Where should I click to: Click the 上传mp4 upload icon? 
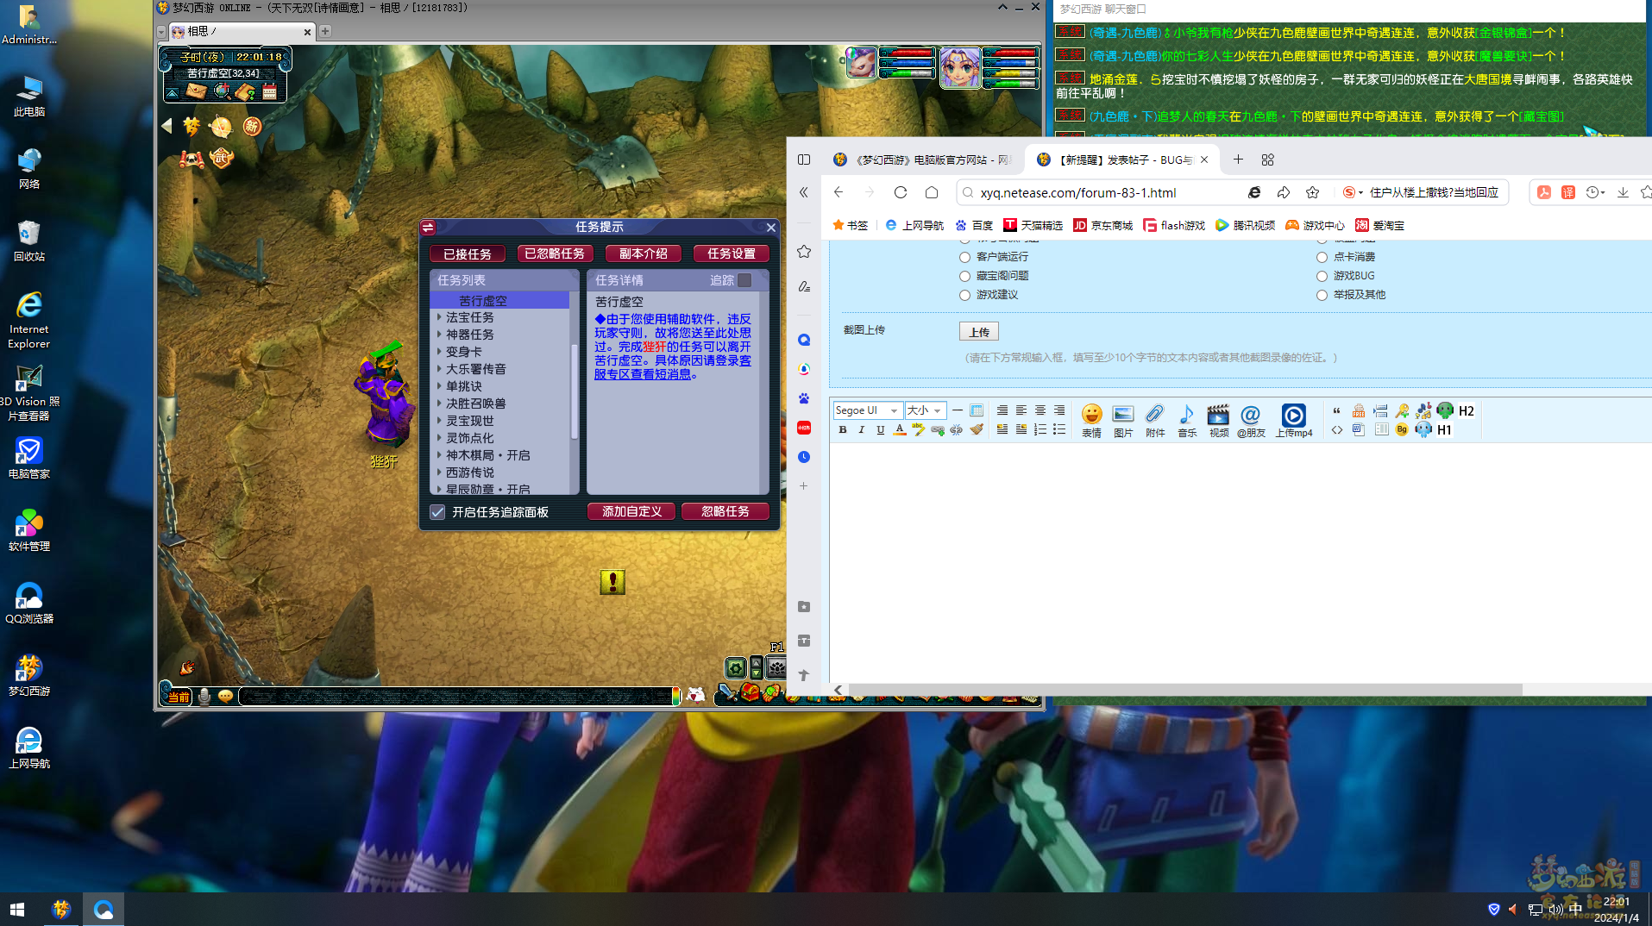click(1294, 420)
